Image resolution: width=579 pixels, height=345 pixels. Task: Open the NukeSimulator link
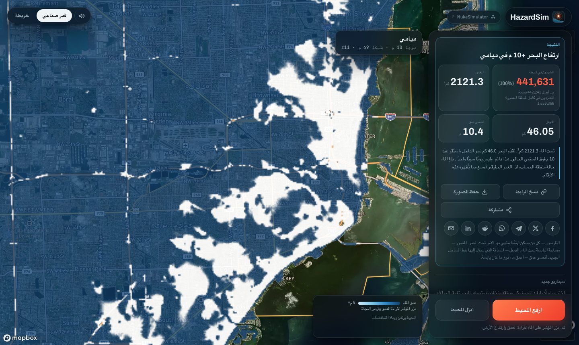point(474,17)
